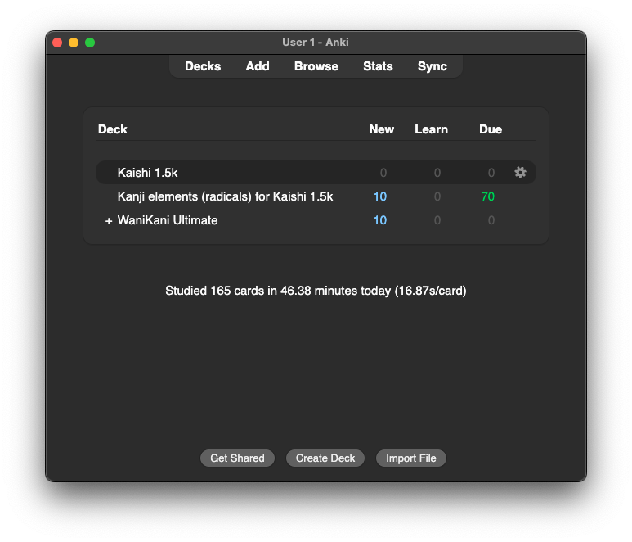Click the new count 10 for WaniKani Ultimate
Image resolution: width=632 pixels, height=542 pixels.
tap(379, 220)
